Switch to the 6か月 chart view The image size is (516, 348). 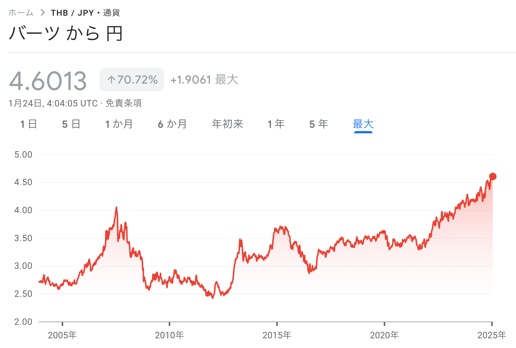pos(172,124)
